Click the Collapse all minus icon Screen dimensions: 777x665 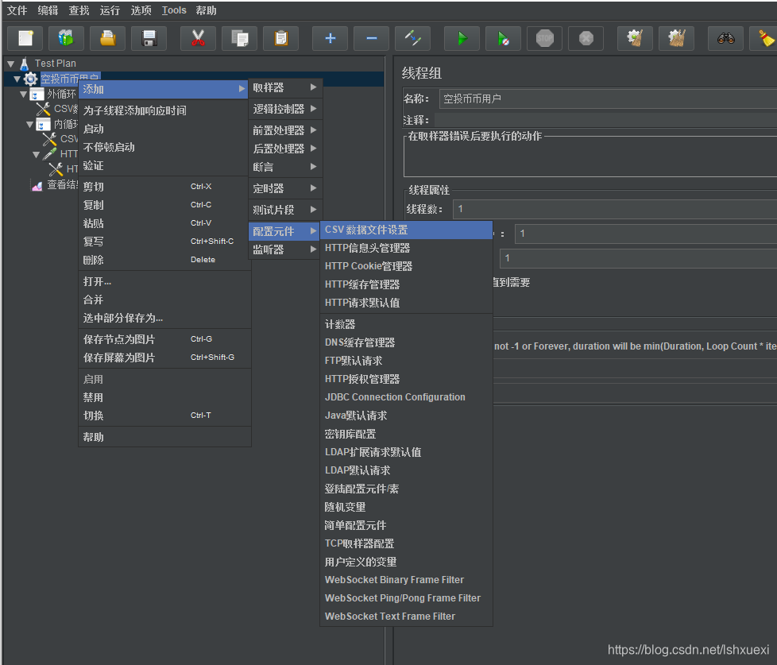[371, 38]
